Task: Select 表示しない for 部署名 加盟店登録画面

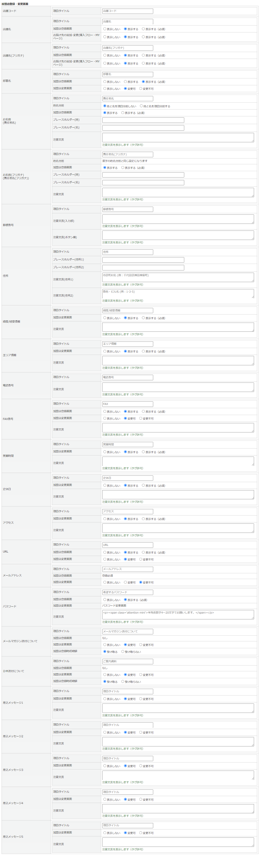Action: [x=105, y=82]
